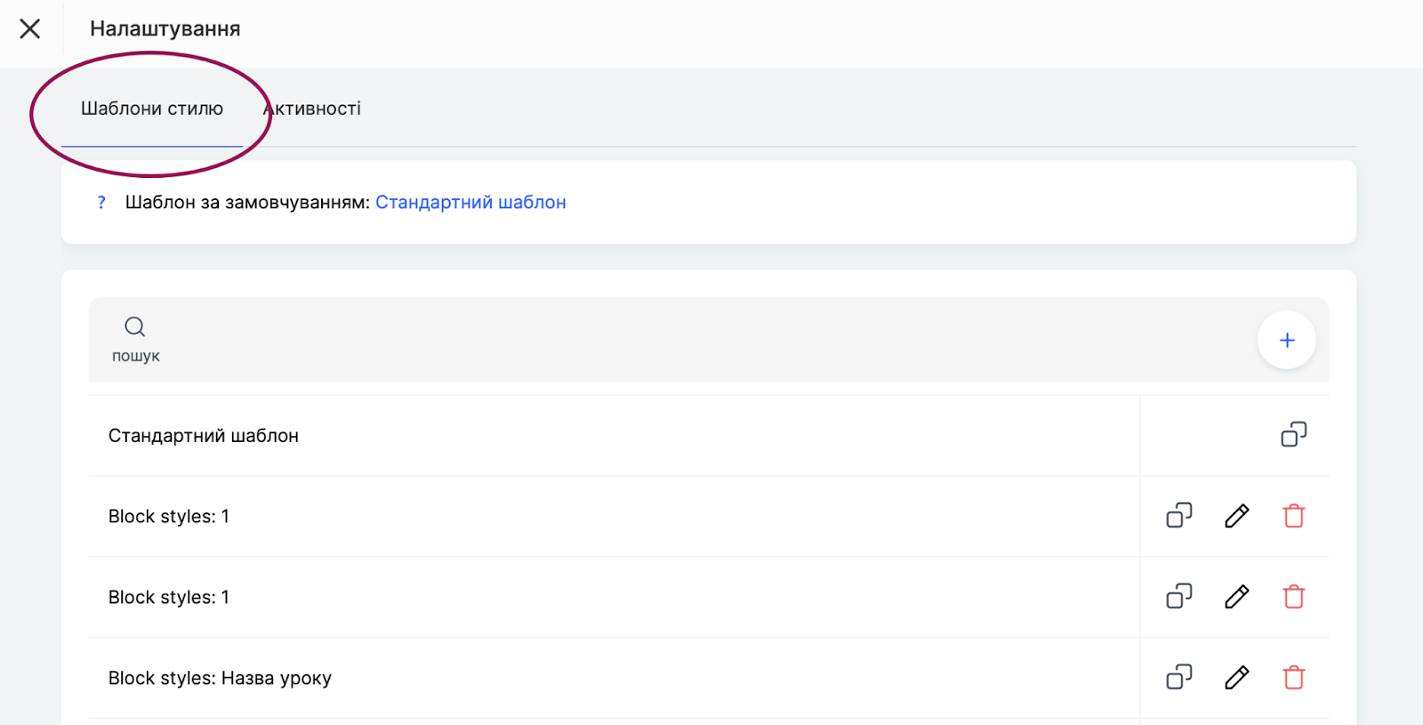Edit the Block styles: Назва уроку template
The width and height of the screenshot is (1423, 725).
click(1236, 678)
